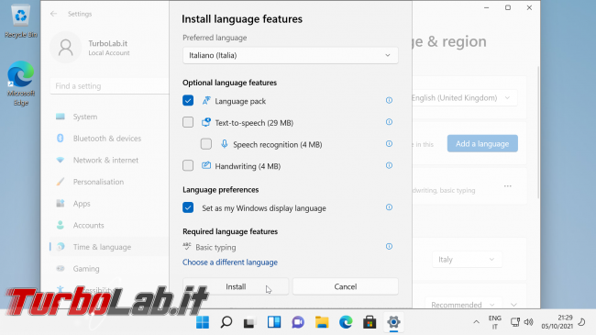The height and width of the screenshot is (335, 596).
Task: Open the three-dot menu for installed language
Action: click(508, 186)
